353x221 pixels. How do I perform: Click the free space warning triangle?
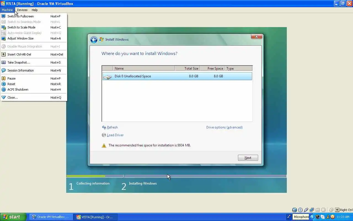tap(104, 146)
